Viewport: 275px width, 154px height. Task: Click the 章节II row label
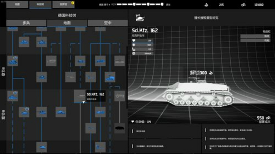(x=3, y=72)
